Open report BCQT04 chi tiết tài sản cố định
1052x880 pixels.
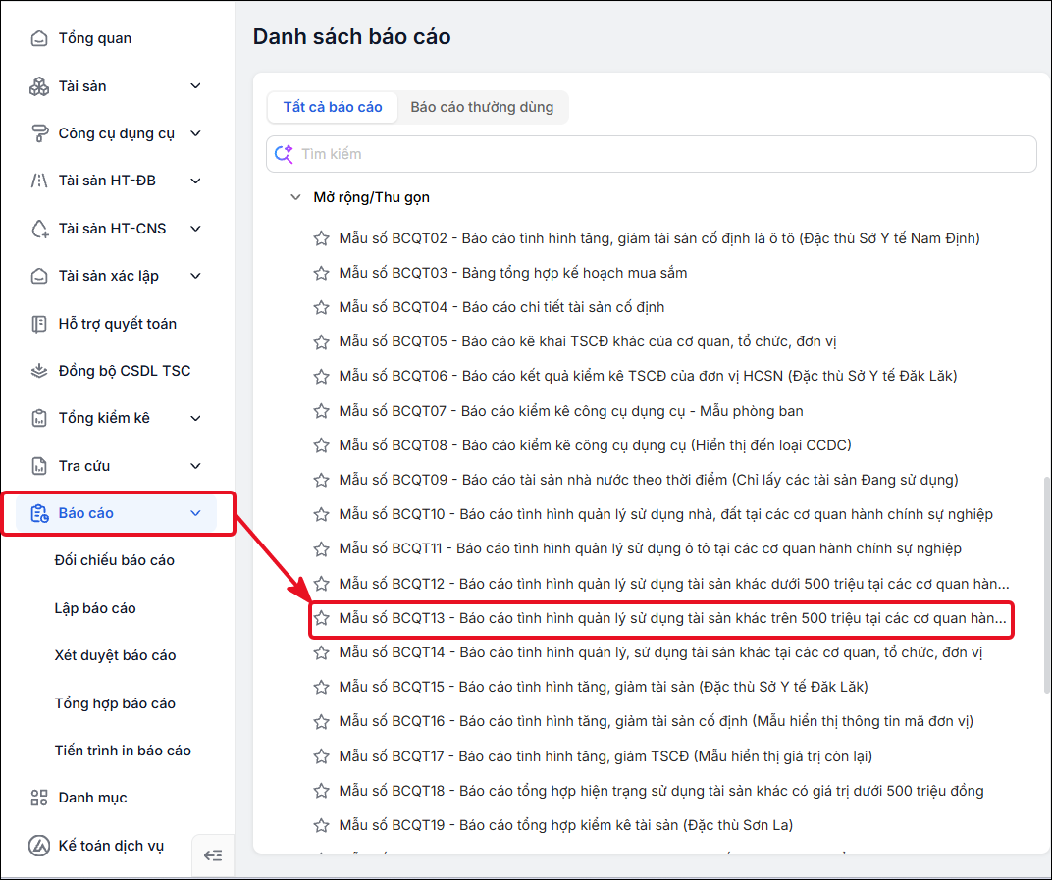[x=501, y=307]
